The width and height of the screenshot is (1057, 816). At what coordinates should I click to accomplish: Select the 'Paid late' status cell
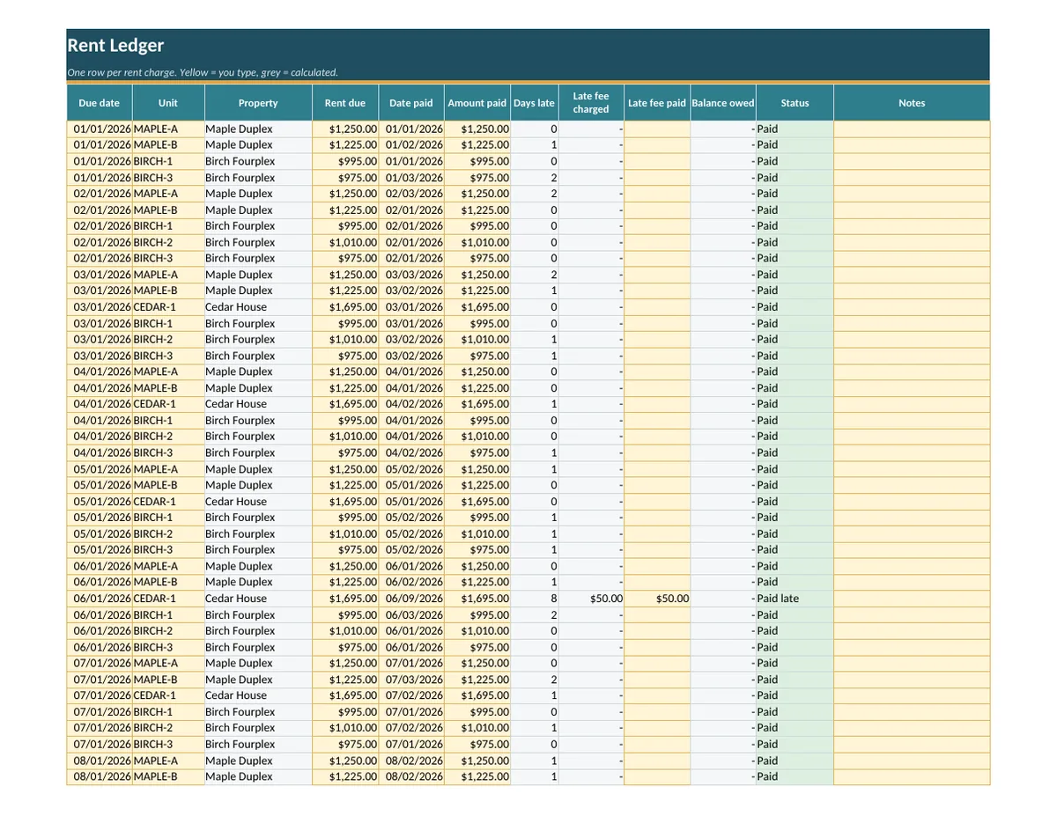(795, 599)
